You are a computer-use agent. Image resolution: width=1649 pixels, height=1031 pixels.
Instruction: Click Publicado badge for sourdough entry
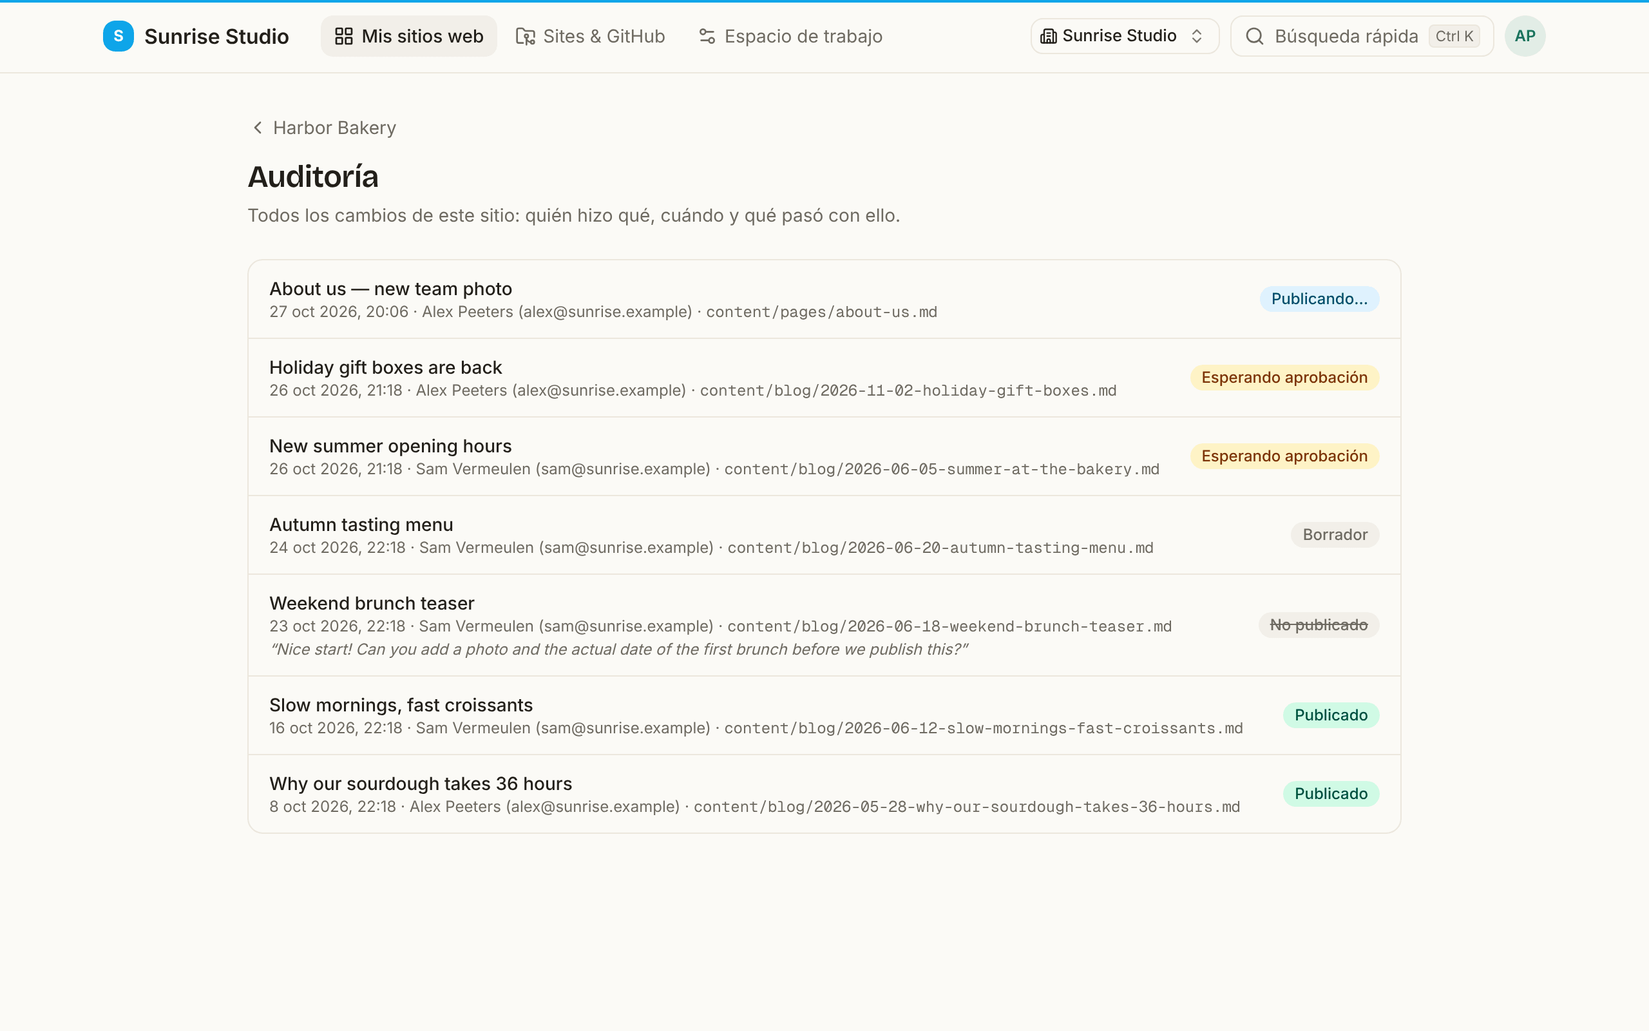click(x=1331, y=794)
